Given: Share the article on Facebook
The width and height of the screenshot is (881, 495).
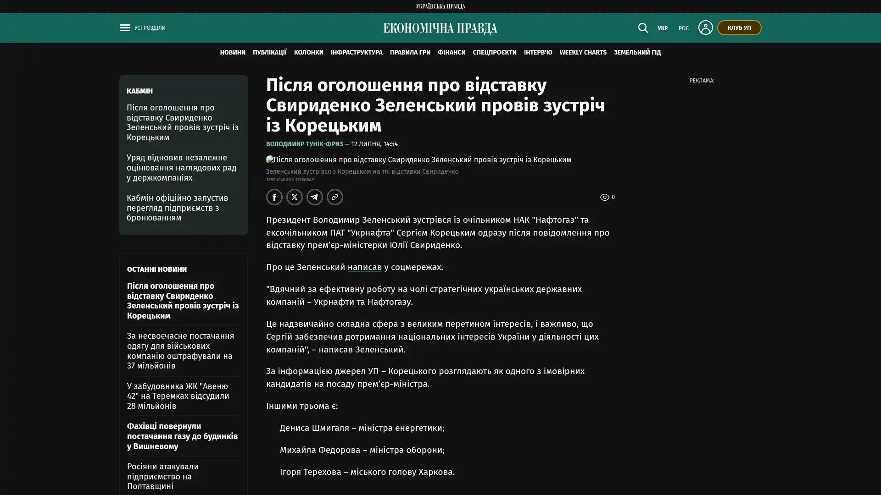Looking at the screenshot, I should click(274, 197).
